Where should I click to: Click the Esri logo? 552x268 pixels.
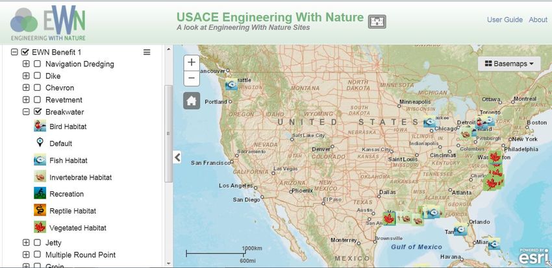[x=534, y=257]
